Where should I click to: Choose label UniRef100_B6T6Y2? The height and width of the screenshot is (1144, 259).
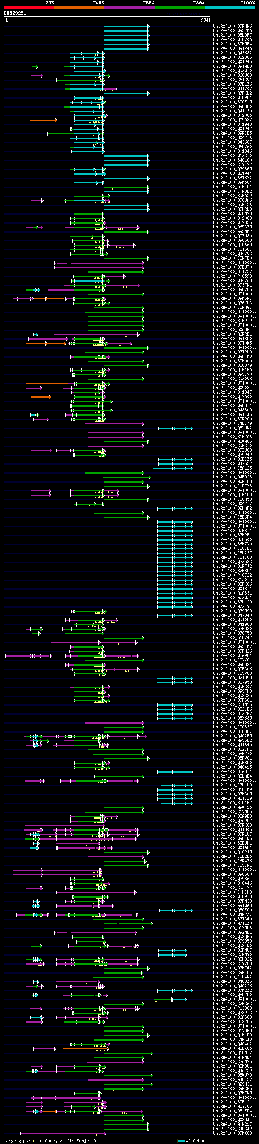(232, 178)
